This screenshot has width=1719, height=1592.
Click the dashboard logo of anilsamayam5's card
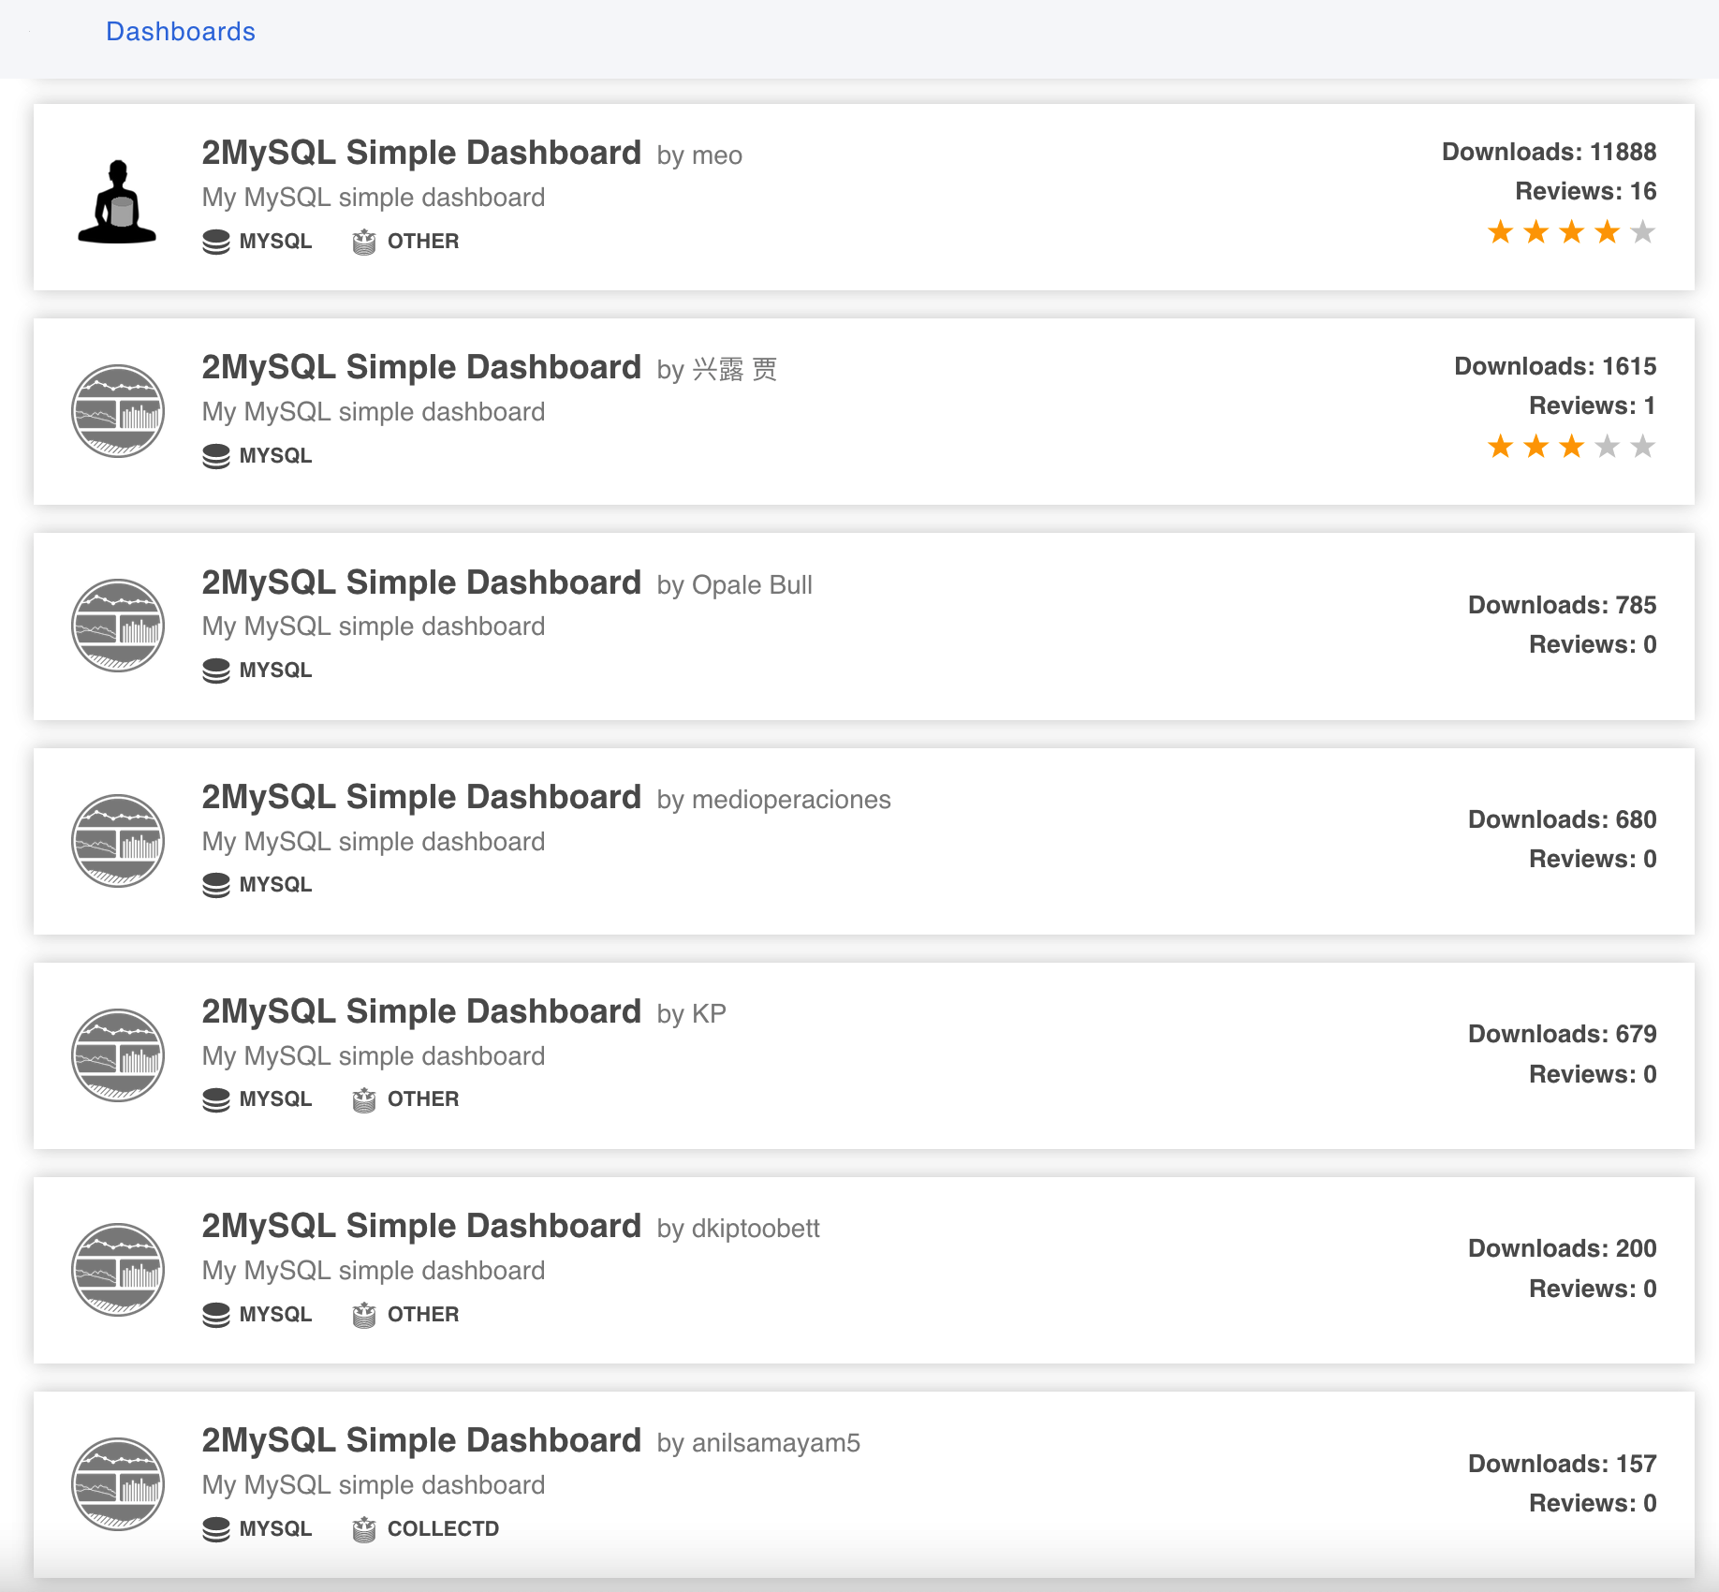(x=118, y=1484)
